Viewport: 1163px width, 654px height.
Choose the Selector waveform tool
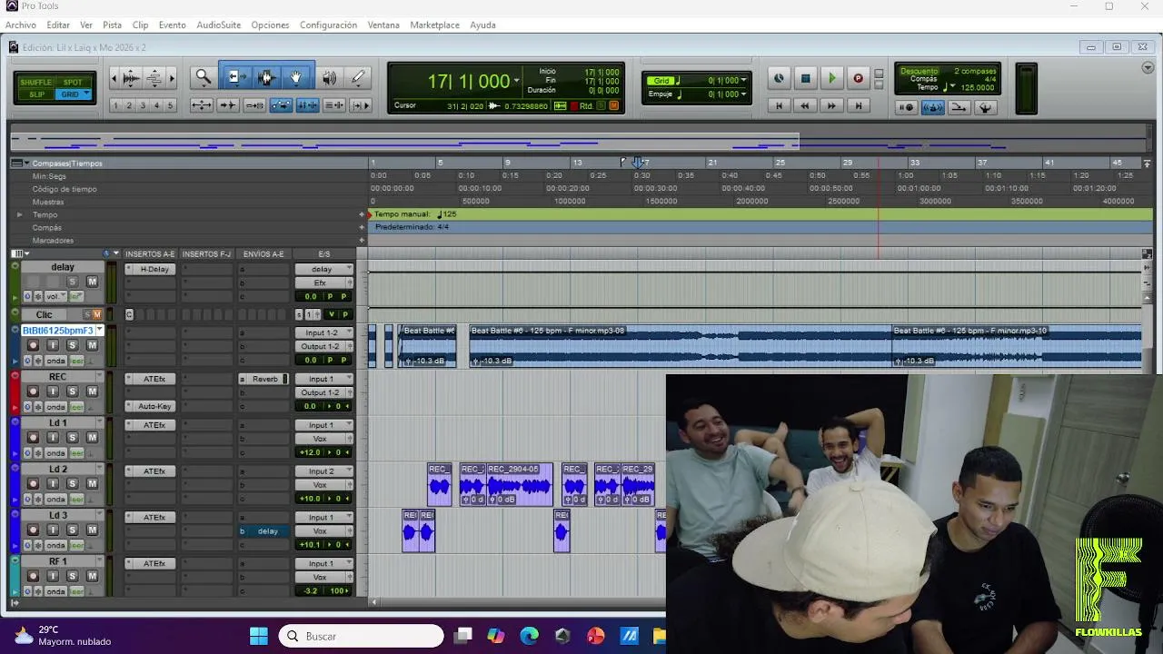pyautogui.click(x=266, y=78)
